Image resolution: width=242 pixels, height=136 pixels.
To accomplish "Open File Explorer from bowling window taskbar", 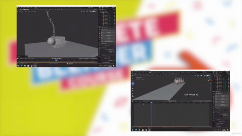I will point(140,130).
